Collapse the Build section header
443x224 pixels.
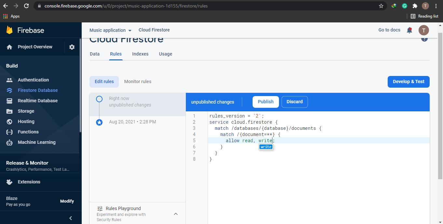coord(12,66)
